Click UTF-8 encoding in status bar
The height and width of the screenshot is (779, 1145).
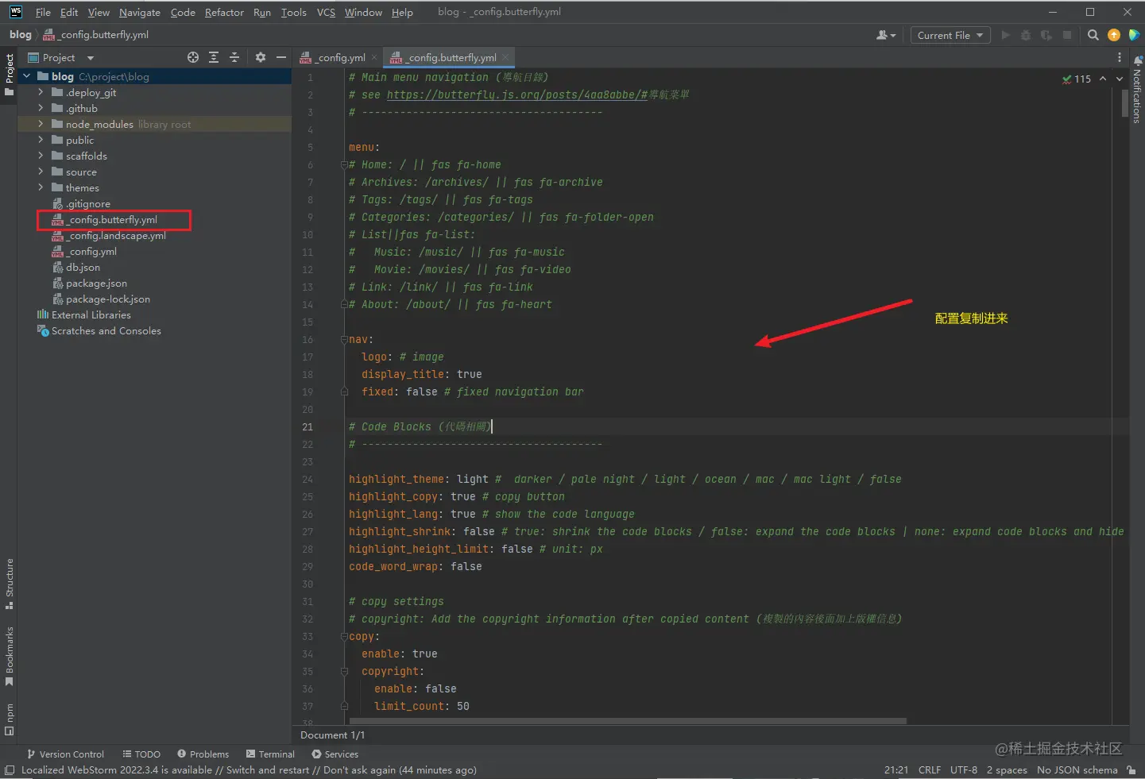(964, 769)
